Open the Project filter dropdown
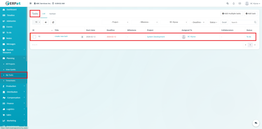262x129 pixels. pyautogui.click(x=116, y=22)
